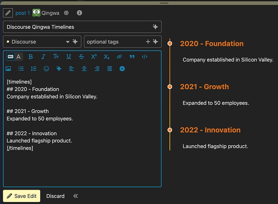Click the AI helper sparkle in toolbar

click(59, 69)
